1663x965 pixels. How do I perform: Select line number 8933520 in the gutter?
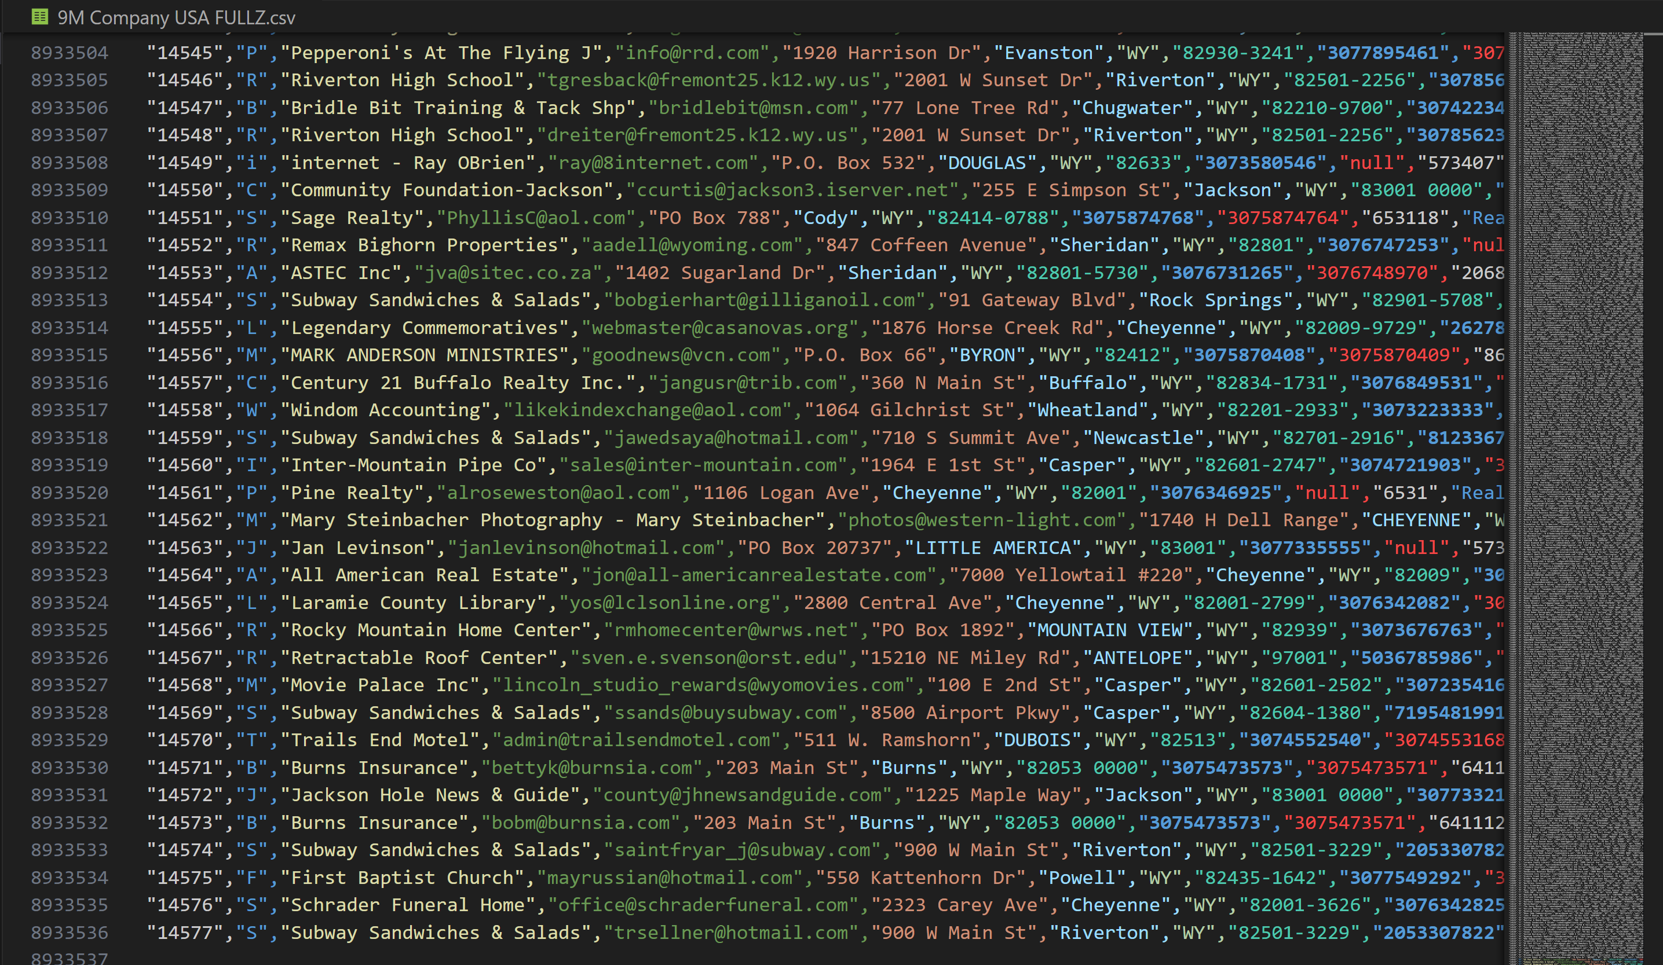tap(70, 493)
